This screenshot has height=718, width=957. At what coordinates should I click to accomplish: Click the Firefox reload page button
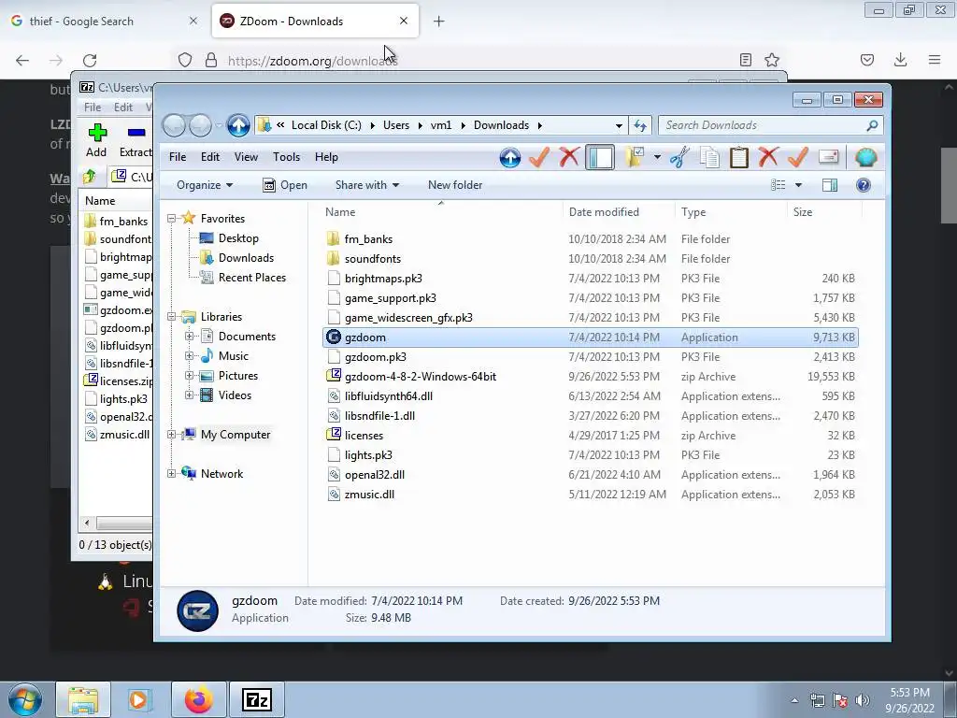tap(90, 60)
